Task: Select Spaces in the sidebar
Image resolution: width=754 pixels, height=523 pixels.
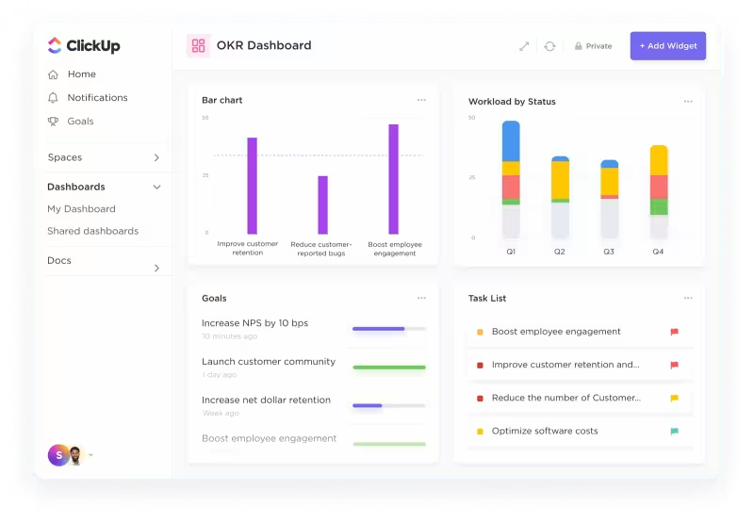Action: point(65,157)
